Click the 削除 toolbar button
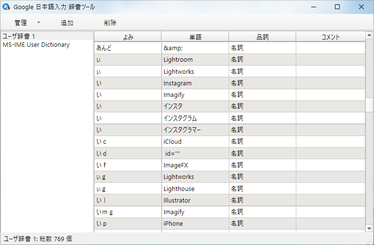374x245 pixels. click(x=110, y=23)
